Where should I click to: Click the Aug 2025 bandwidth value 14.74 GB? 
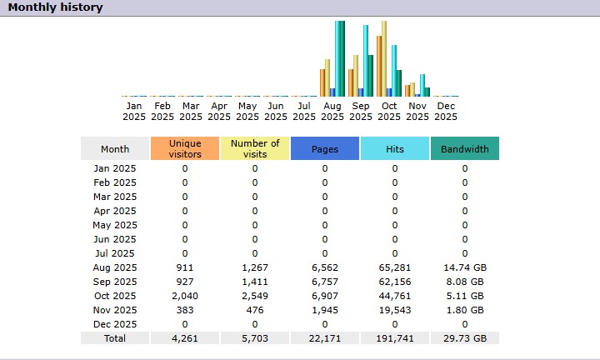(465, 267)
